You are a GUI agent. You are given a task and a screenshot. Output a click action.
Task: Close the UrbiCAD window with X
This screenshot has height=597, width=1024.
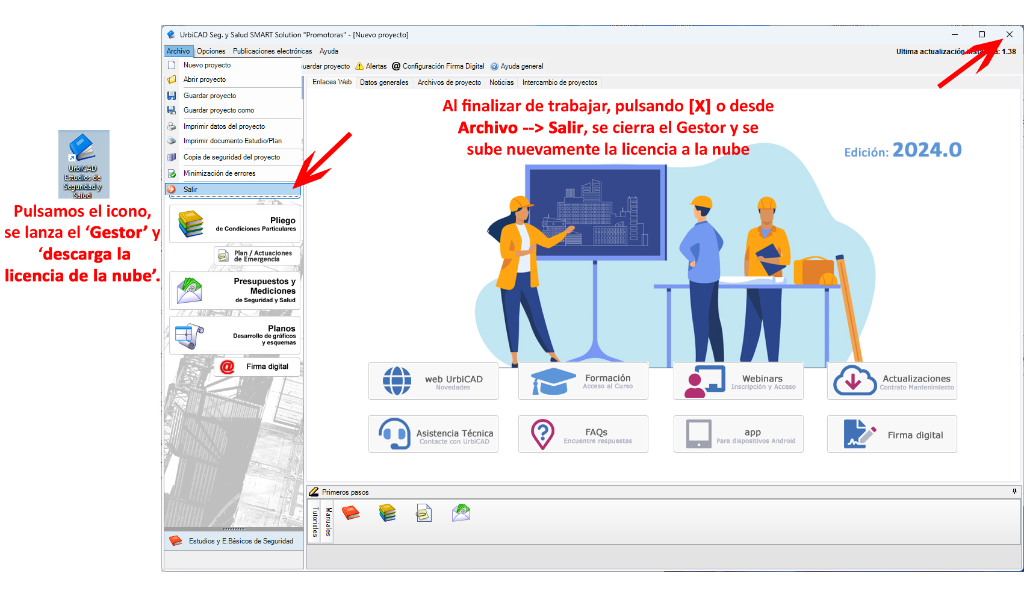1010,34
